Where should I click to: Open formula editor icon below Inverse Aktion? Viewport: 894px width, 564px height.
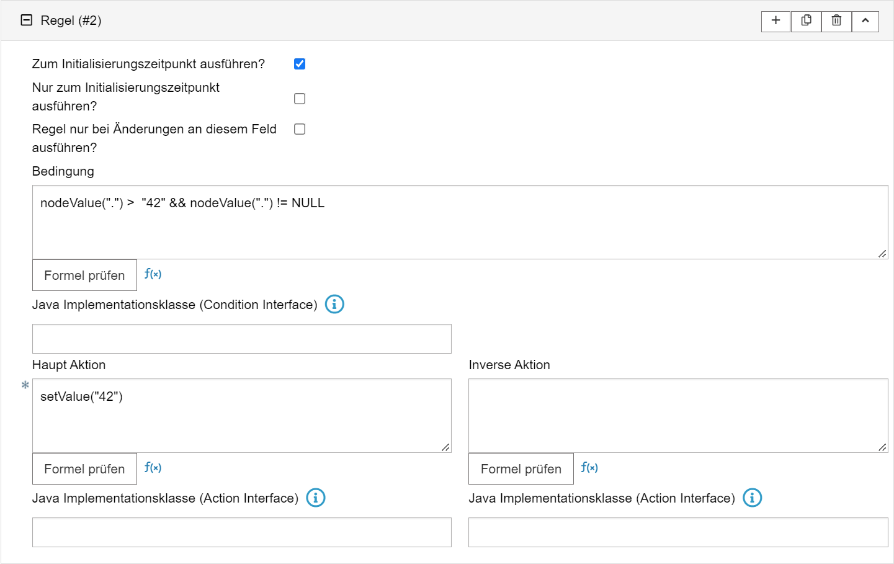point(589,468)
